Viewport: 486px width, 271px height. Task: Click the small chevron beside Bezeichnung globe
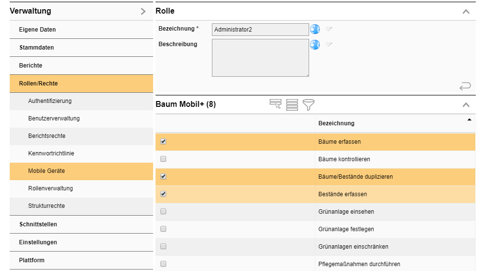pos(329,29)
